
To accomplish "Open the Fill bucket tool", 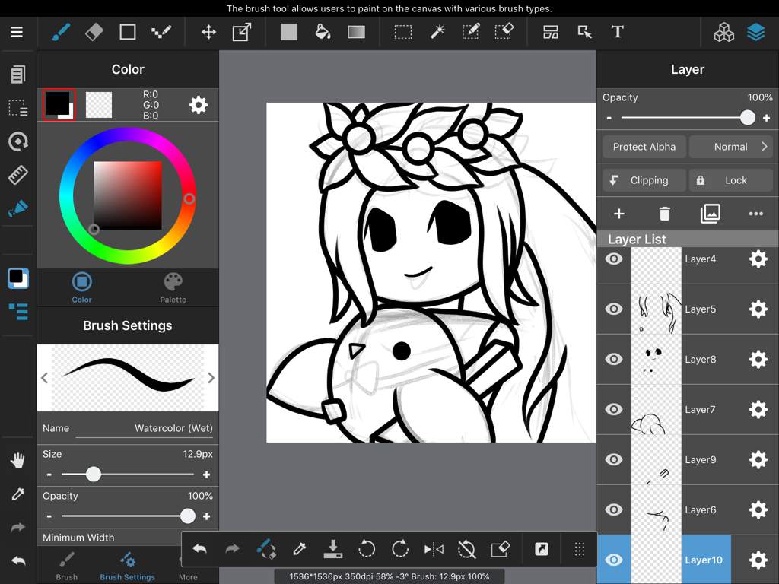I will click(323, 32).
